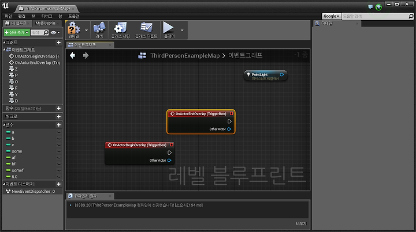Click OnActorBeginOverlap node execution output pin

tap(169, 153)
